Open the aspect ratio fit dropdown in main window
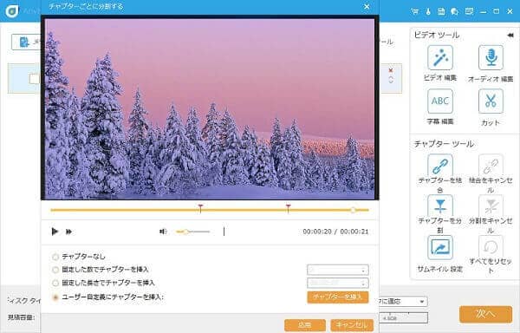This screenshot has width=520, height=333. click(403, 301)
